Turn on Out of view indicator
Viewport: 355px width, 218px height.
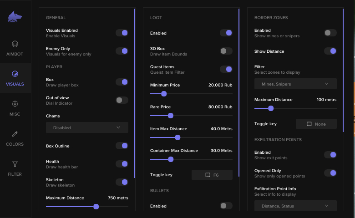tap(122, 100)
